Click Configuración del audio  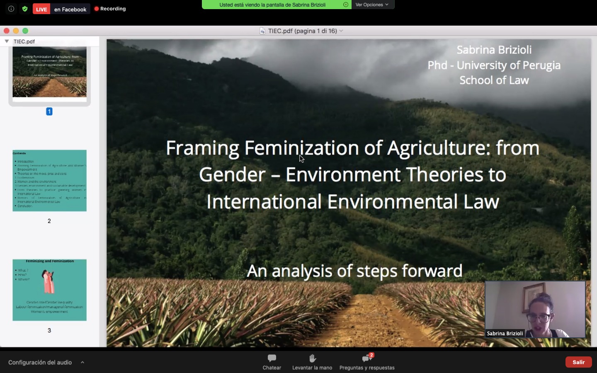tap(40, 362)
